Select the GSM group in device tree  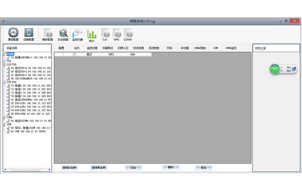point(9,124)
